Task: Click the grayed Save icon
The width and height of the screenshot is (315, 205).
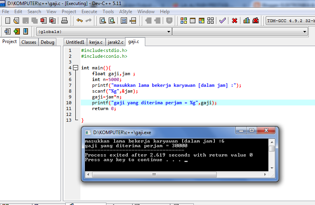Action: click(26, 21)
